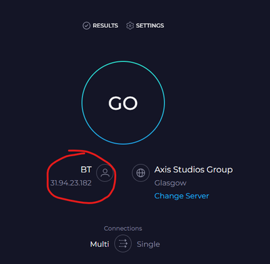Viewport: 270px width, 264px height.
Task: Click the Connections label
Action: point(123,228)
